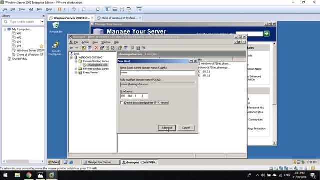Click the host Name input field

tap(157, 73)
